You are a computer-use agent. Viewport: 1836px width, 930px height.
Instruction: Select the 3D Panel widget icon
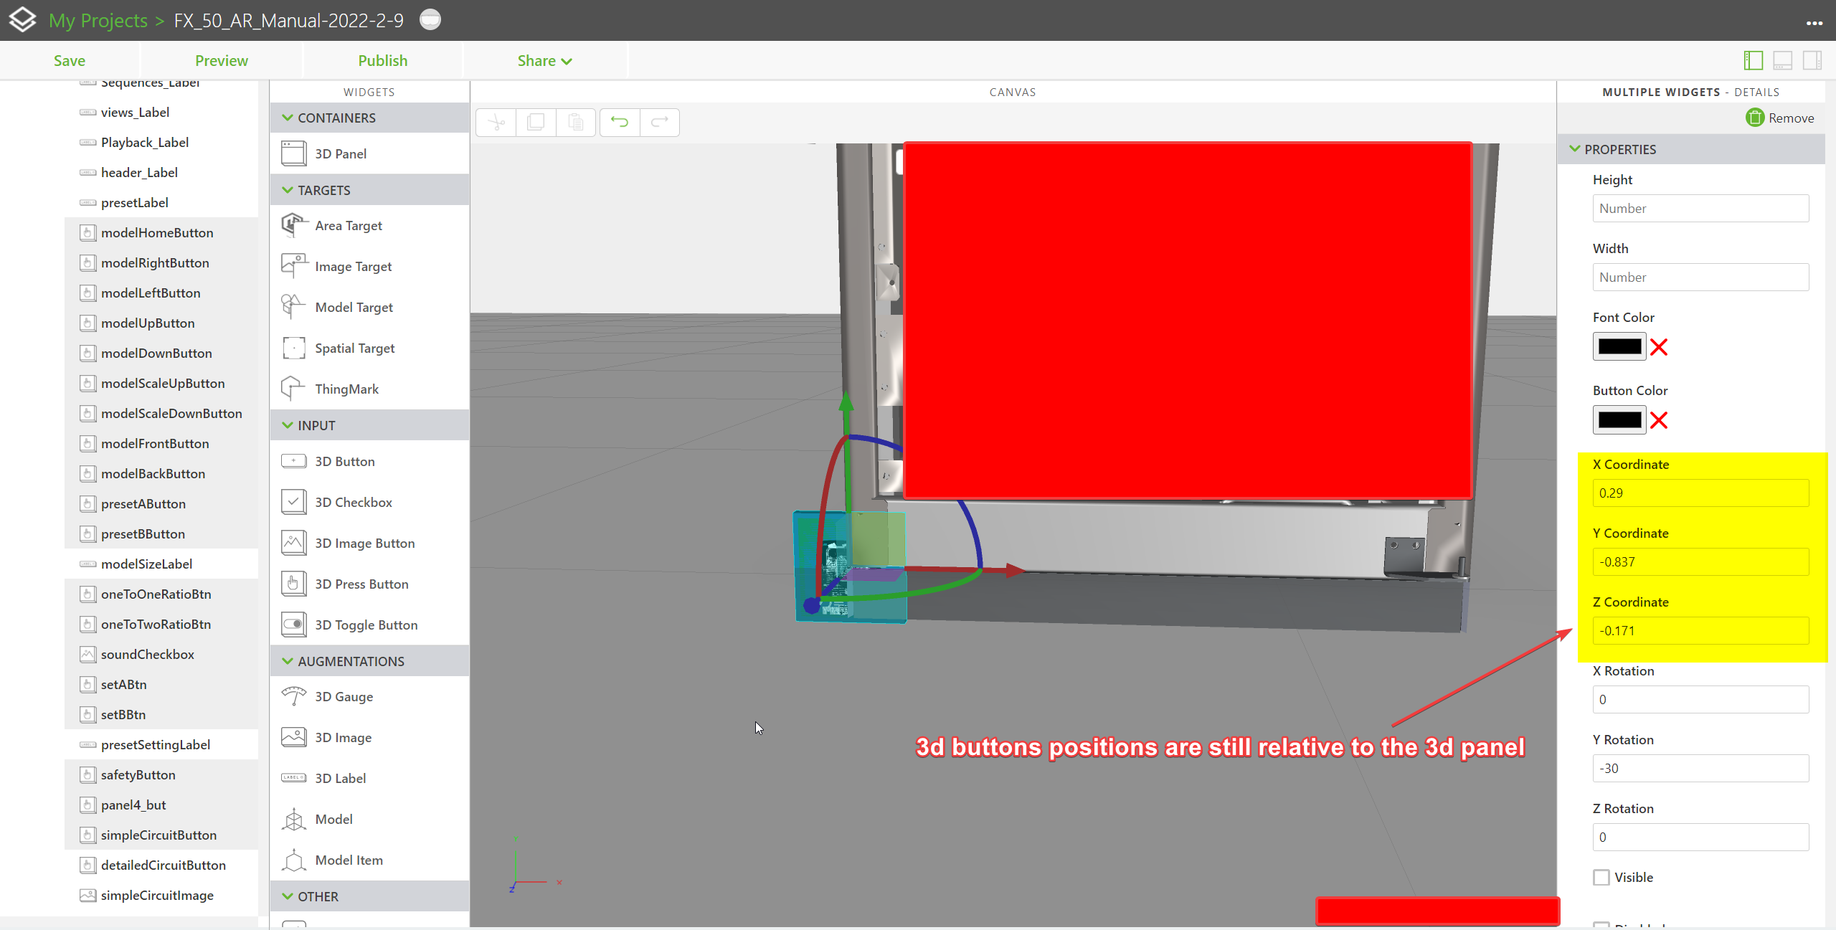[x=293, y=153]
